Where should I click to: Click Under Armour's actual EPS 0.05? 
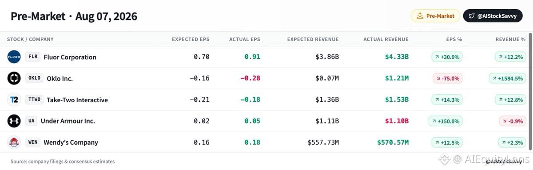tap(252, 121)
